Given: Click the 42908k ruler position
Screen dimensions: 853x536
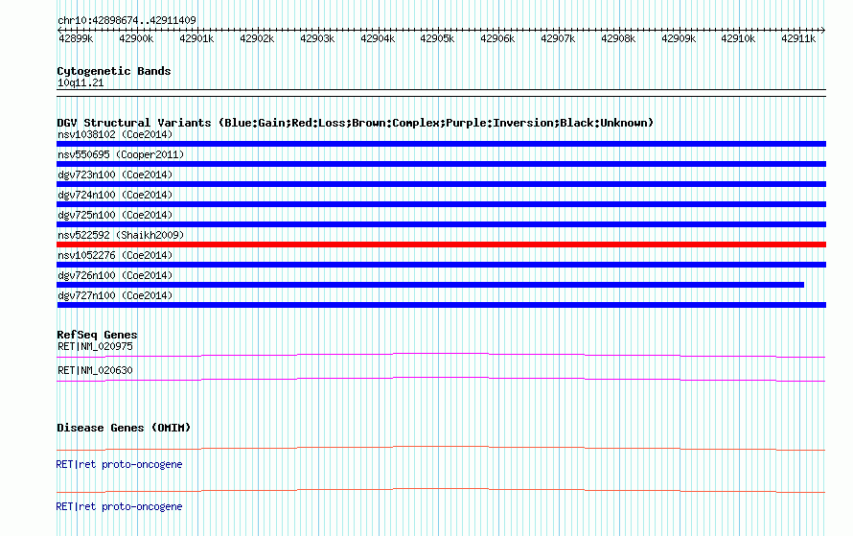Looking at the screenshot, I should click(x=618, y=38).
